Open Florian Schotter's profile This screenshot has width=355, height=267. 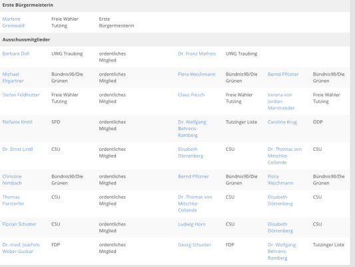(19, 224)
